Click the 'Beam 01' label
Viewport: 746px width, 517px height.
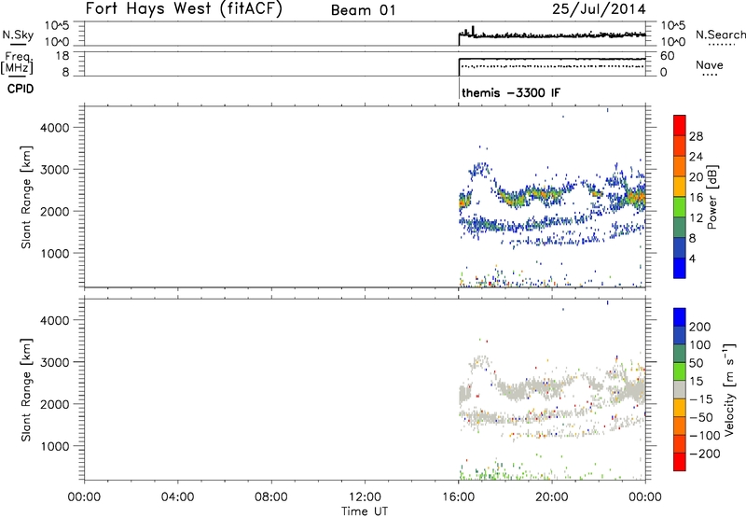[x=363, y=10]
